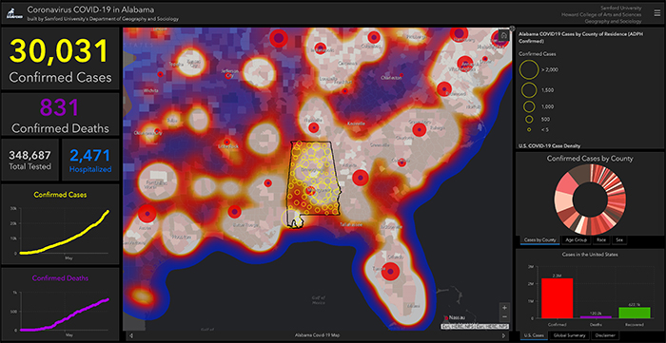Click the Tampa case cluster marker

(x=389, y=272)
